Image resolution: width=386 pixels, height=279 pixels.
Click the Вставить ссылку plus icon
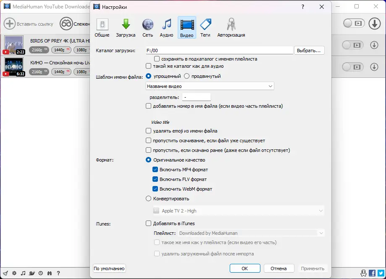coord(9,24)
